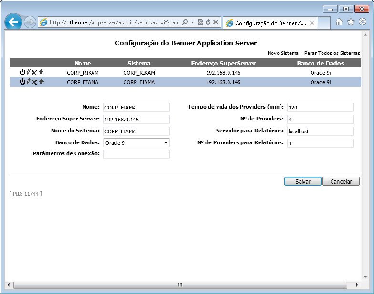Open the address bar dropdown arrow

coord(192,22)
